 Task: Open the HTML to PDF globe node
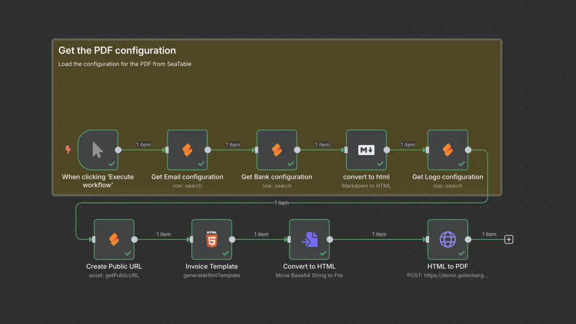point(448,239)
